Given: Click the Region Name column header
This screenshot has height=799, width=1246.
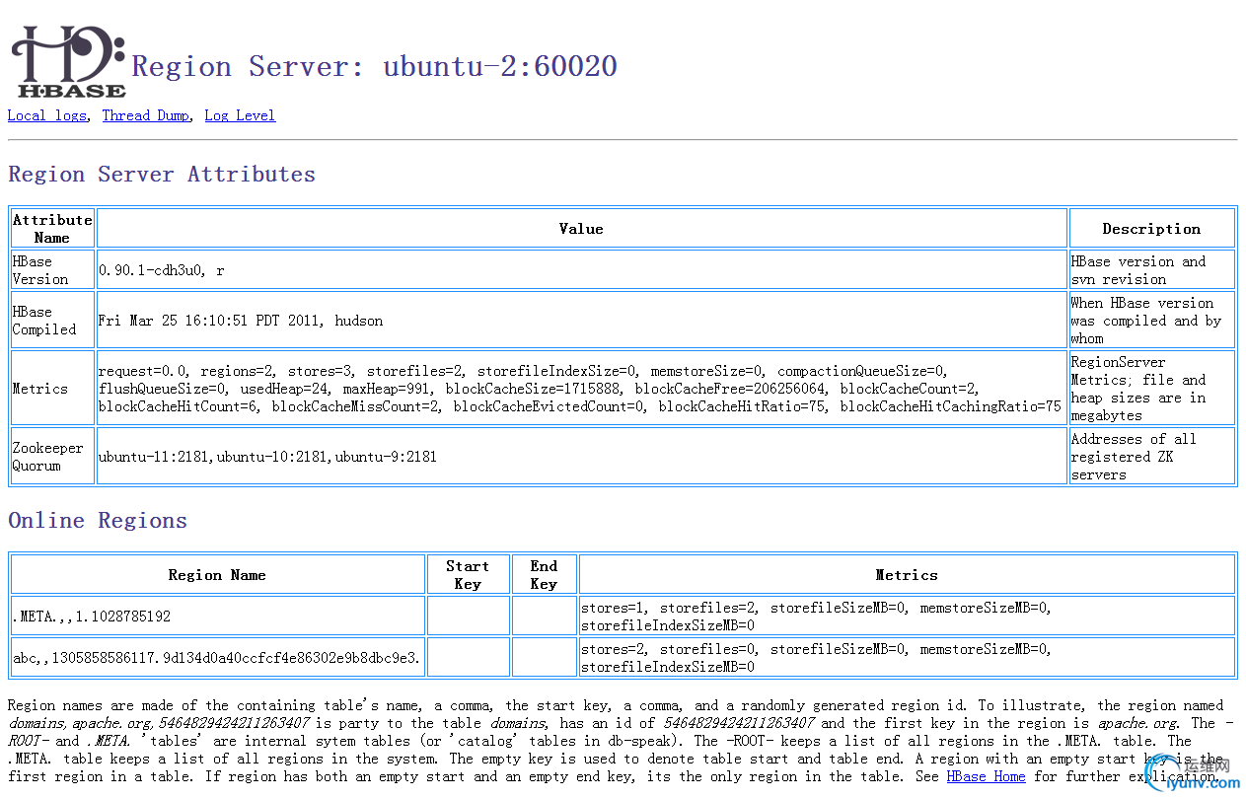Looking at the screenshot, I should click(217, 574).
